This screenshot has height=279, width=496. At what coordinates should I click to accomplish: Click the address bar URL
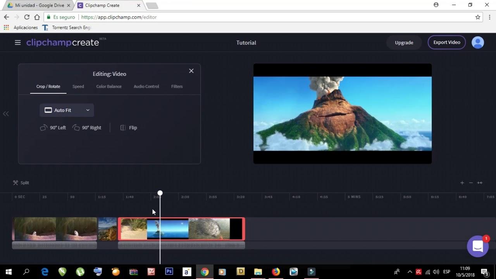(x=119, y=17)
